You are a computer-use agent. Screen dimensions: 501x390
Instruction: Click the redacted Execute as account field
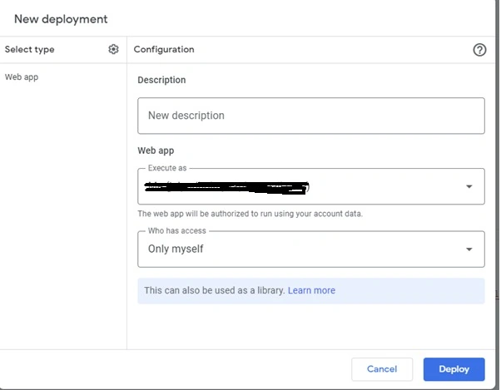click(311, 186)
